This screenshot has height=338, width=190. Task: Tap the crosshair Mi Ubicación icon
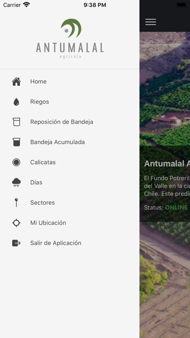(x=16, y=223)
